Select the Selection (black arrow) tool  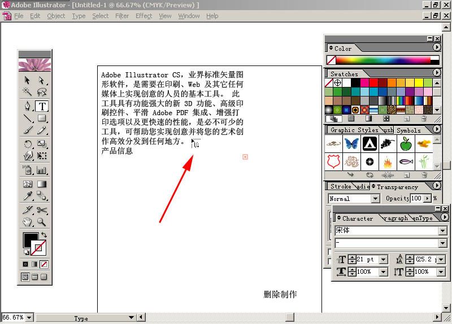pos(27,80)
